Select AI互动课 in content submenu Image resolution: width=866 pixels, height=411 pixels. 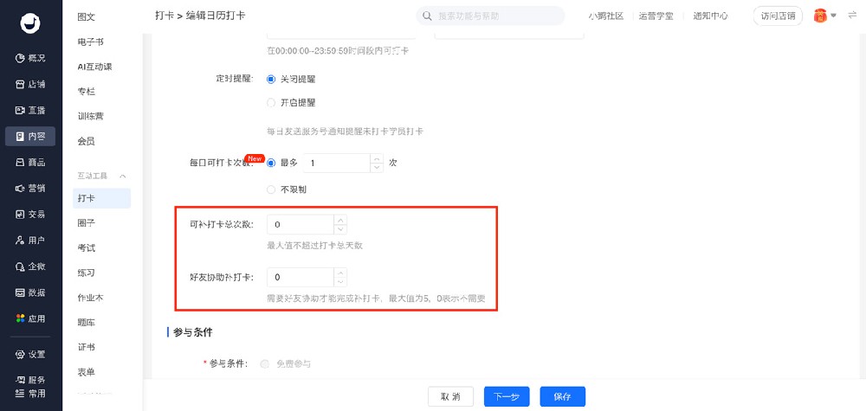click(x=95, y=67)
